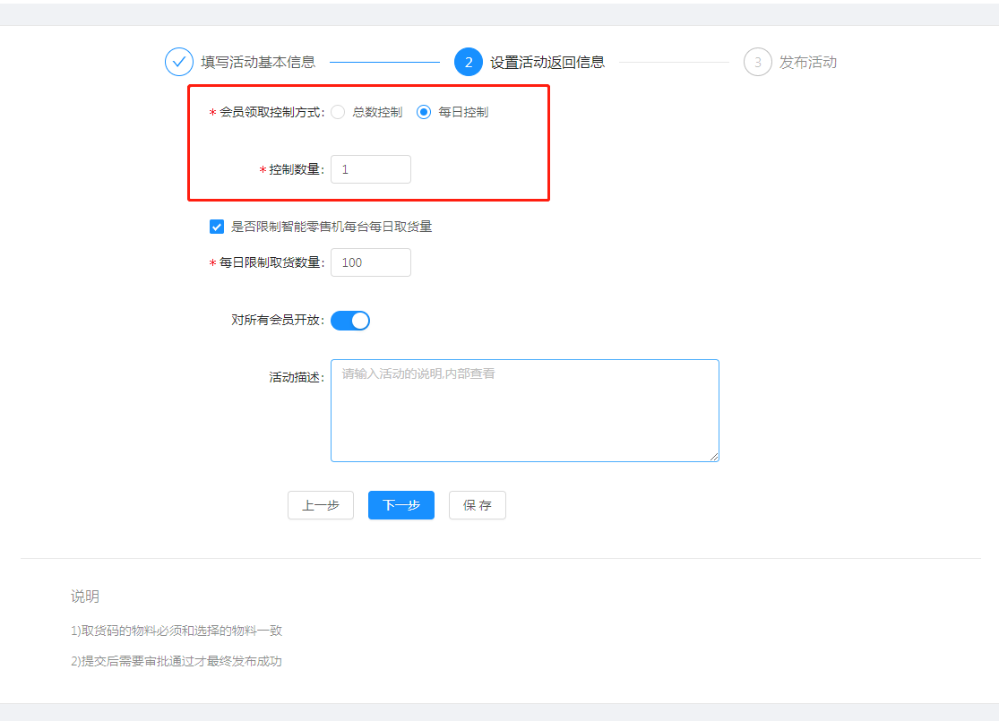Click the 保存 button

[478, 505]
